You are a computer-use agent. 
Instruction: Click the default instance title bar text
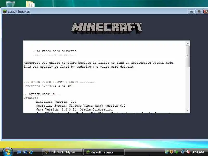coord(19,12)
